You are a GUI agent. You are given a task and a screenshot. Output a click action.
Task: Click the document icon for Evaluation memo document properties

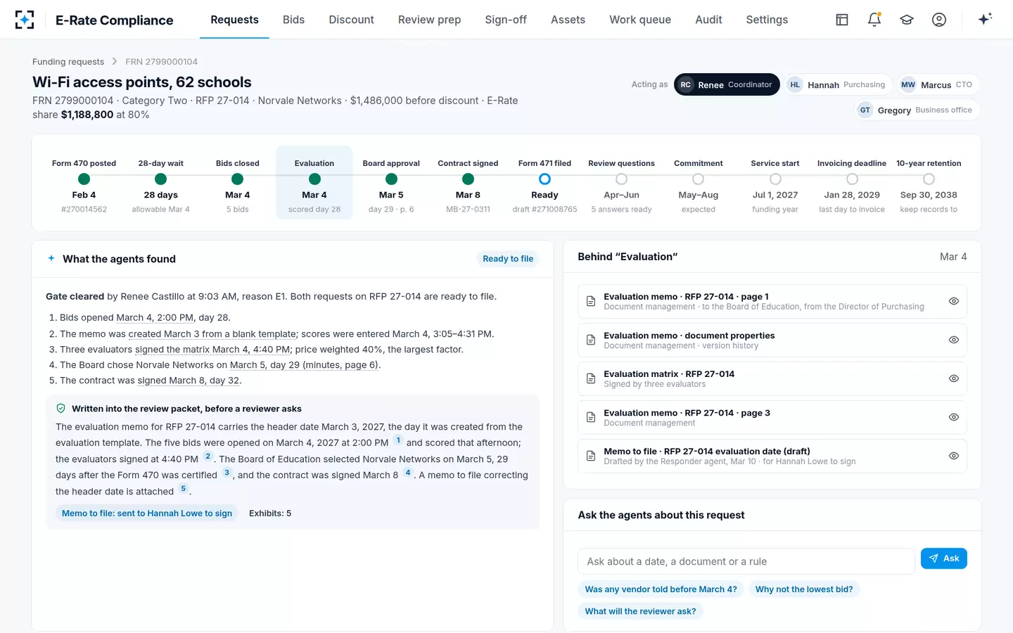tap(591, 340)
